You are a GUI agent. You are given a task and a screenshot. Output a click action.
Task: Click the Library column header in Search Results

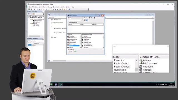click(70, 24)
